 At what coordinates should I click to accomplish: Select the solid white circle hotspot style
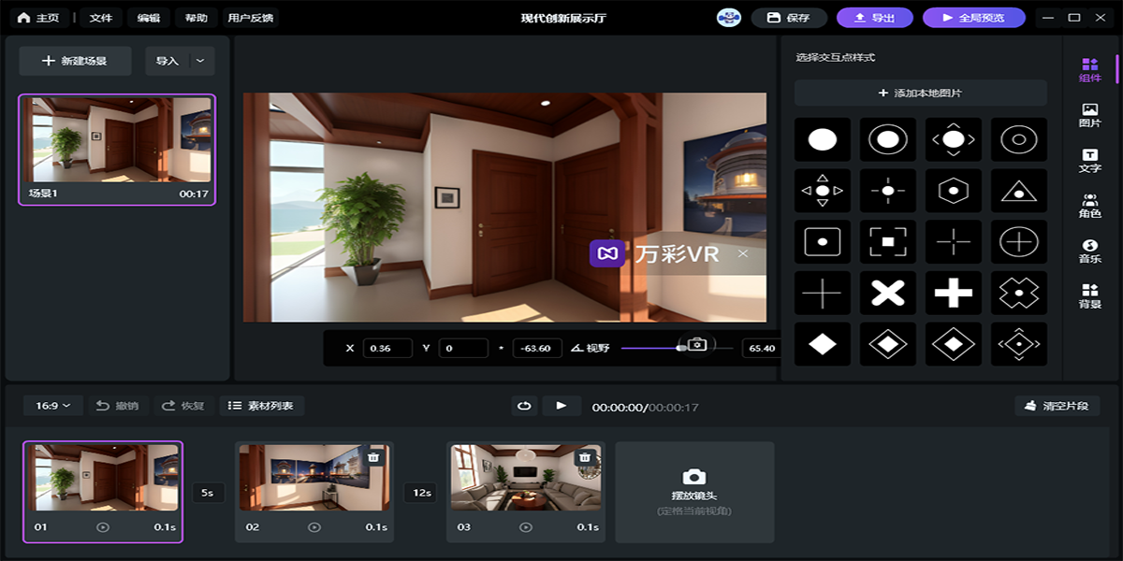pos(823,140)
